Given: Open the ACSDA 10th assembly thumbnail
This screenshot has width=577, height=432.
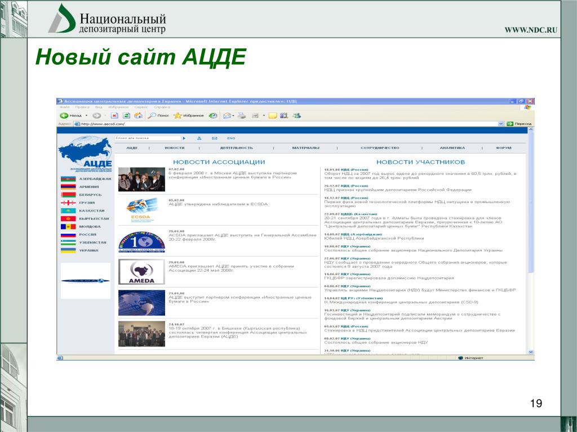Looking at the screenshot, I should [x=141, y=241].
